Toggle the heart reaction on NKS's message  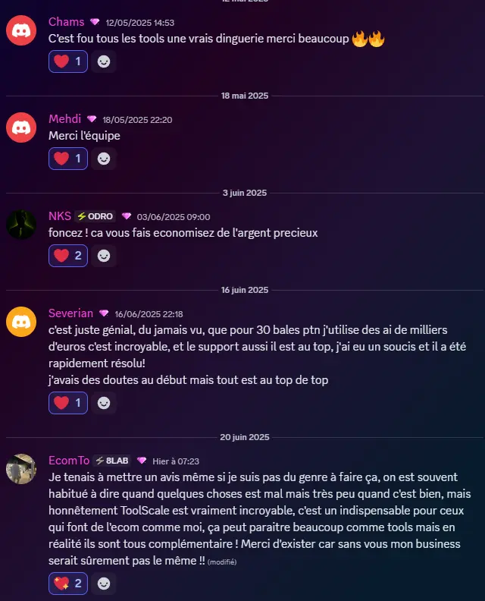click(x=68, y=256)
